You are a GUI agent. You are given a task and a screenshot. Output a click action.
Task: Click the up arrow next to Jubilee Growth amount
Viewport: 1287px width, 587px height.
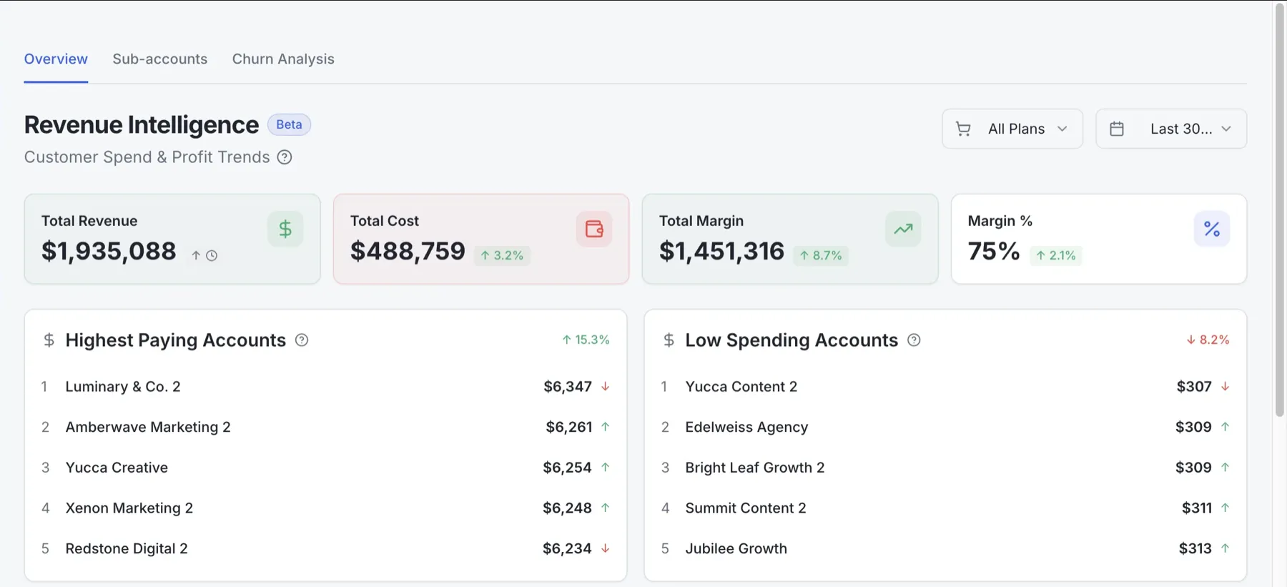coord(1225,548)
